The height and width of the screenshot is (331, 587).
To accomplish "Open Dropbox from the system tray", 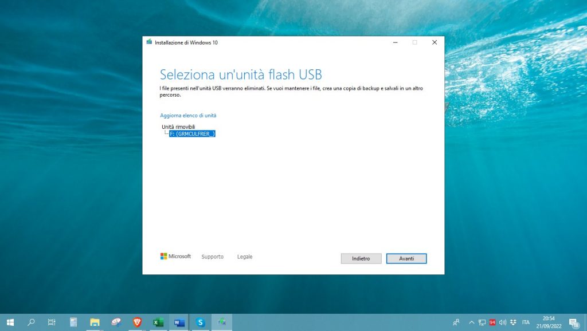I will [x=512, y=322].
